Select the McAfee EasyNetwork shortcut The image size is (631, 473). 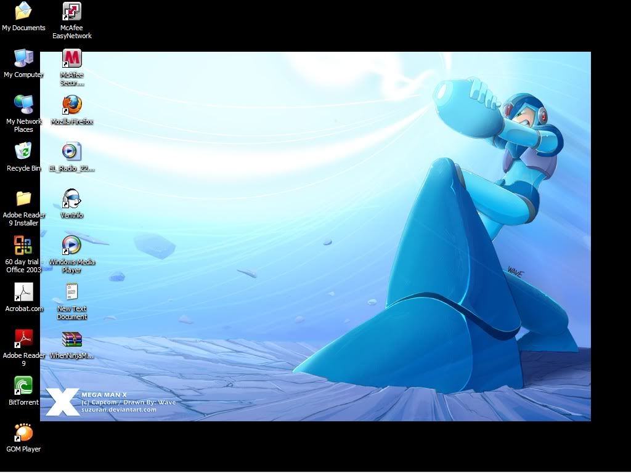point(71,11)
